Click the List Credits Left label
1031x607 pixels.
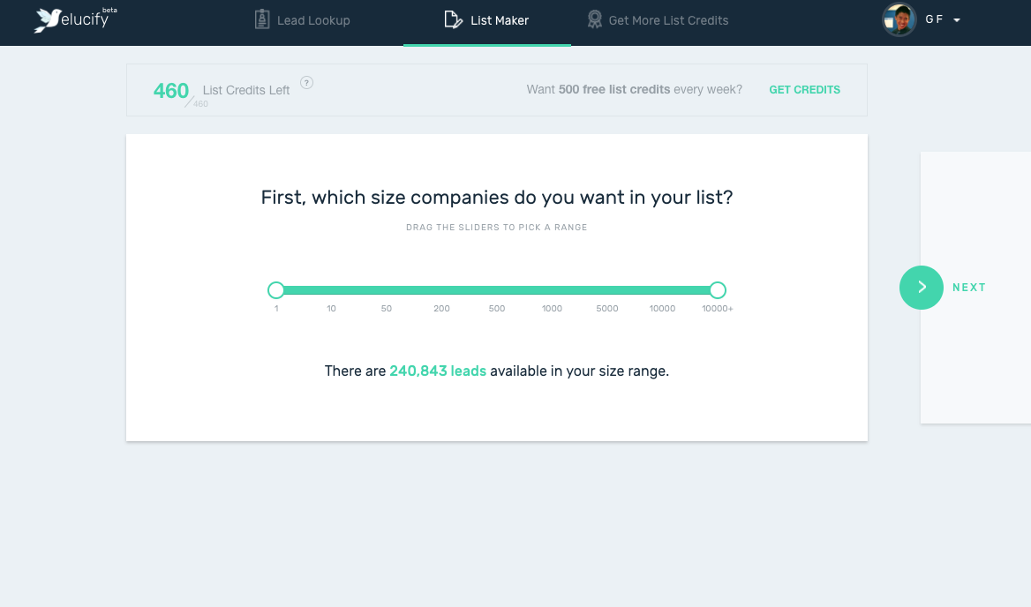(x=246, y=91)
